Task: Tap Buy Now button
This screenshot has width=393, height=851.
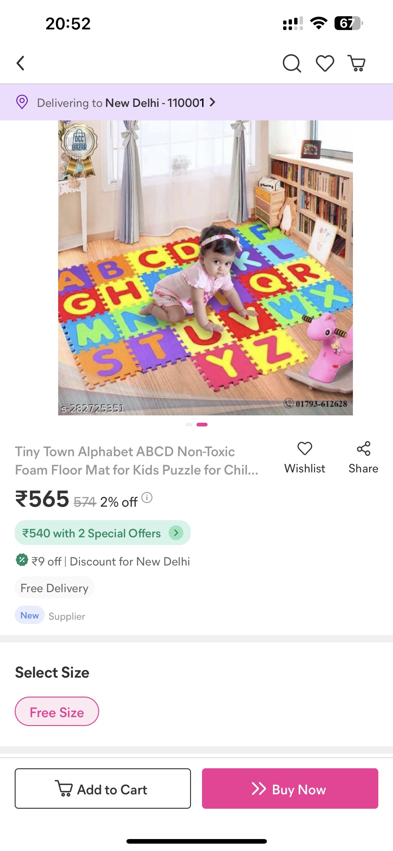Action: [x=290, y=789]
